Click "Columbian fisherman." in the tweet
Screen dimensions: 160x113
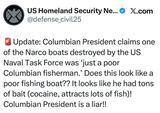click(42, 74)
